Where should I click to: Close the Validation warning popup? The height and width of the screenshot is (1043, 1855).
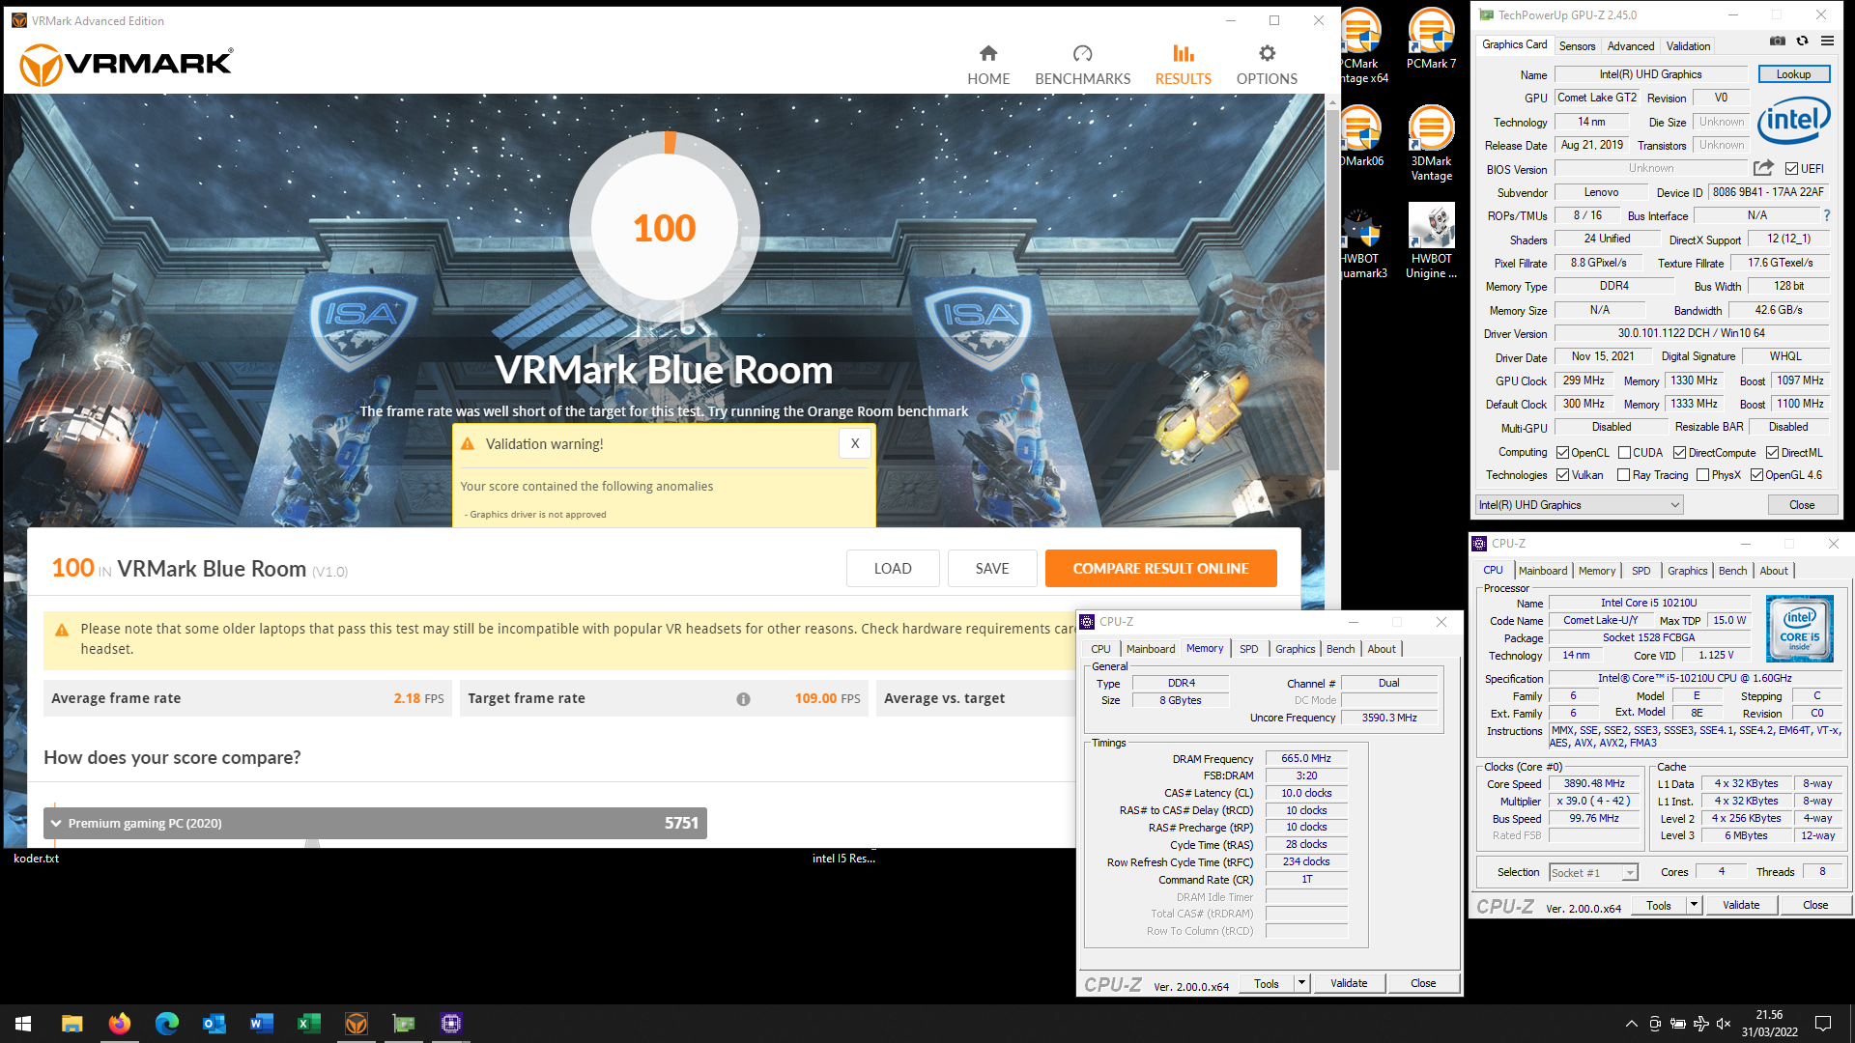(855, 443)
